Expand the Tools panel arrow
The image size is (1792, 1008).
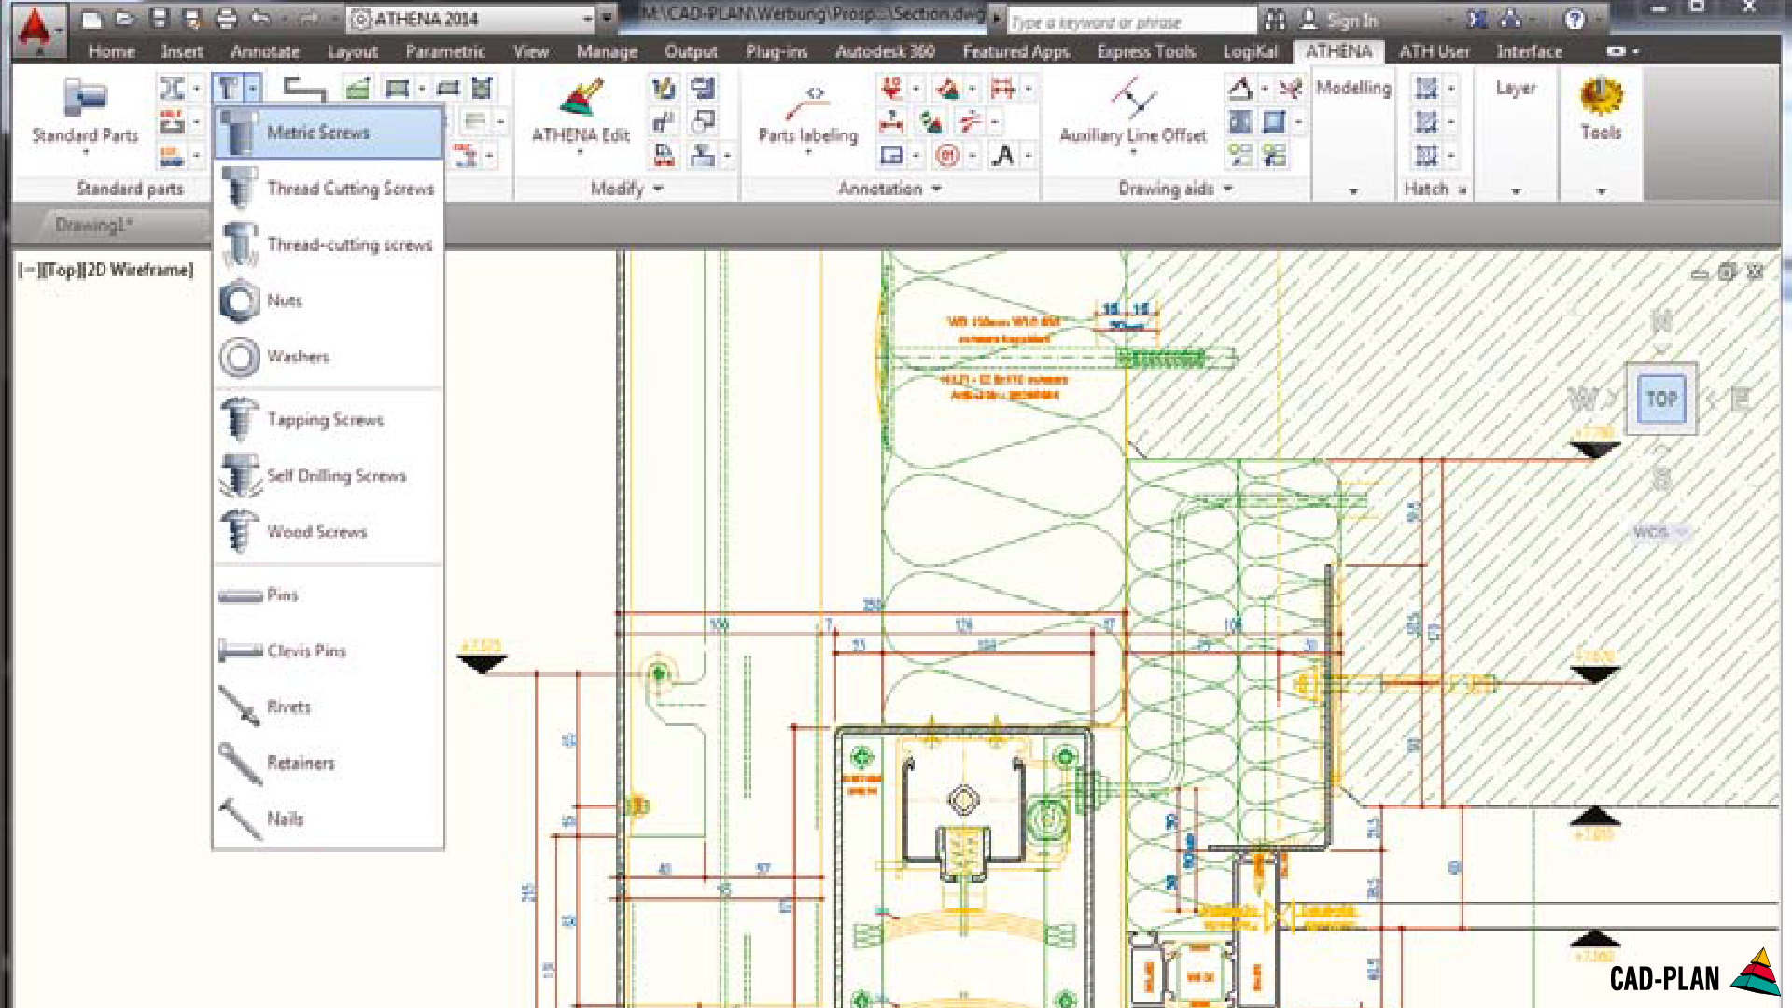coord(1601,191)
